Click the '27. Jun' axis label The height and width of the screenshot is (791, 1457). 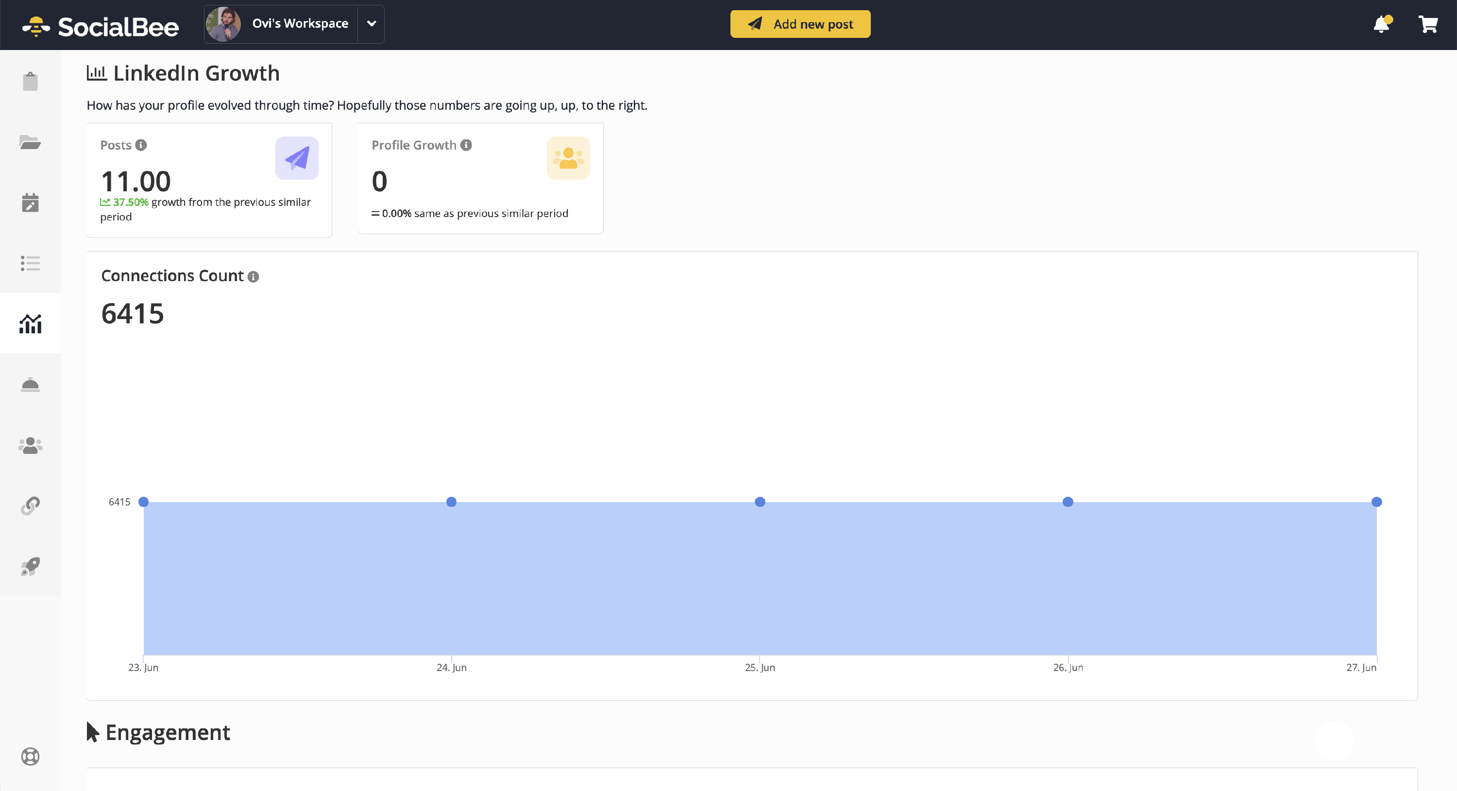[1361, 667]
